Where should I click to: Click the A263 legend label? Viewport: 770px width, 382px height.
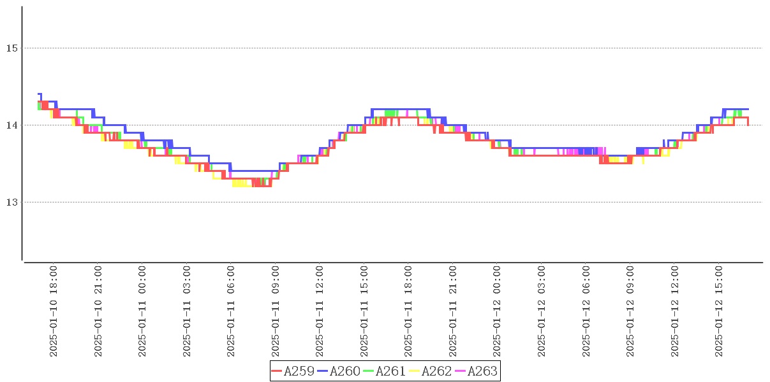(x=482, y=371)
